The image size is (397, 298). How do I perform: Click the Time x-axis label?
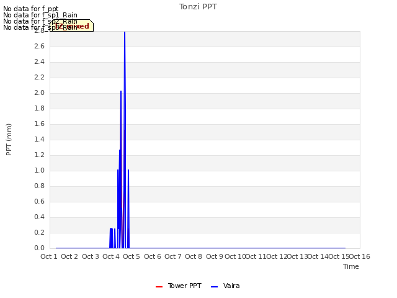pyautogui.click(x=351, y=266)
